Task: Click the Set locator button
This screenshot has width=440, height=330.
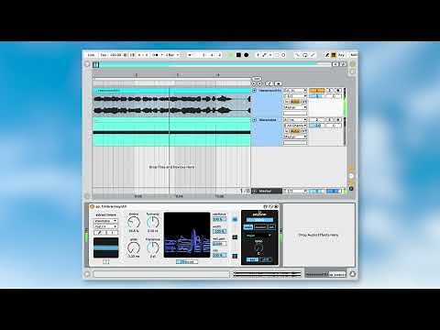Action: [257, 79]
